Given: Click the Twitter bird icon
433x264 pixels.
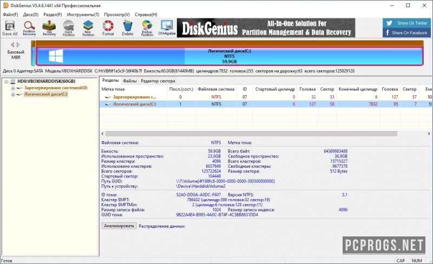Looking at the screenshot, I should click(389, 23).
